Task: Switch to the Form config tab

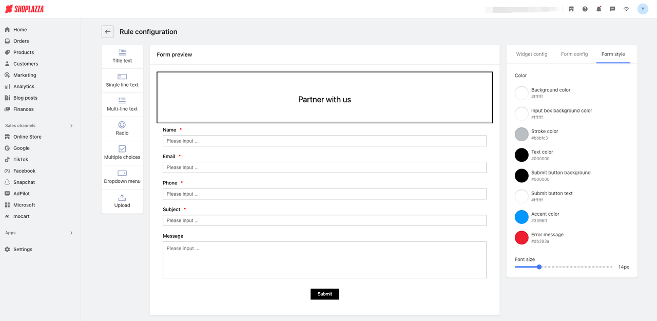Action: click(574, 54)
